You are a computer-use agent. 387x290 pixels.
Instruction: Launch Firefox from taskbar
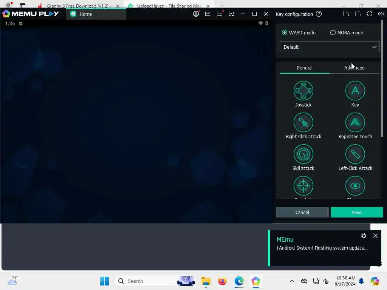pos(222,281)
